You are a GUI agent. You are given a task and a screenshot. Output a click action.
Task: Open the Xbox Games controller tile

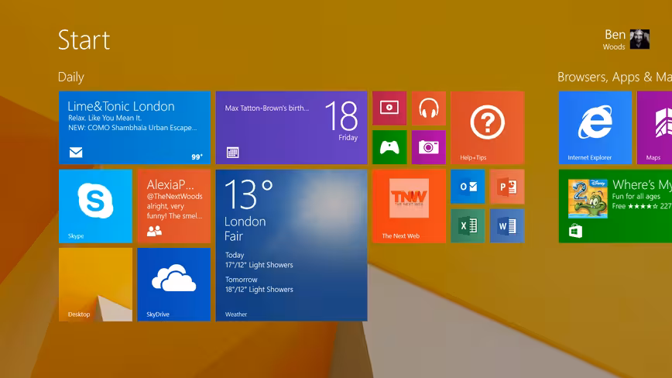click(x=389, y=147)
